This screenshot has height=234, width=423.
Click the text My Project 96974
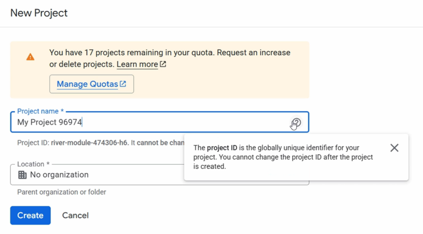pyautogui.click(x=49, y=122)
